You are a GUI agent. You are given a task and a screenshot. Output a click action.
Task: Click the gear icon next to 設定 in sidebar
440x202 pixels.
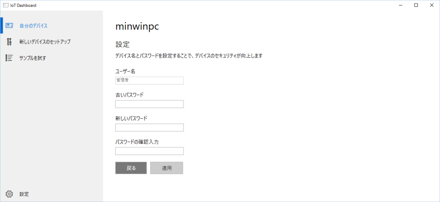pos(9,194)
